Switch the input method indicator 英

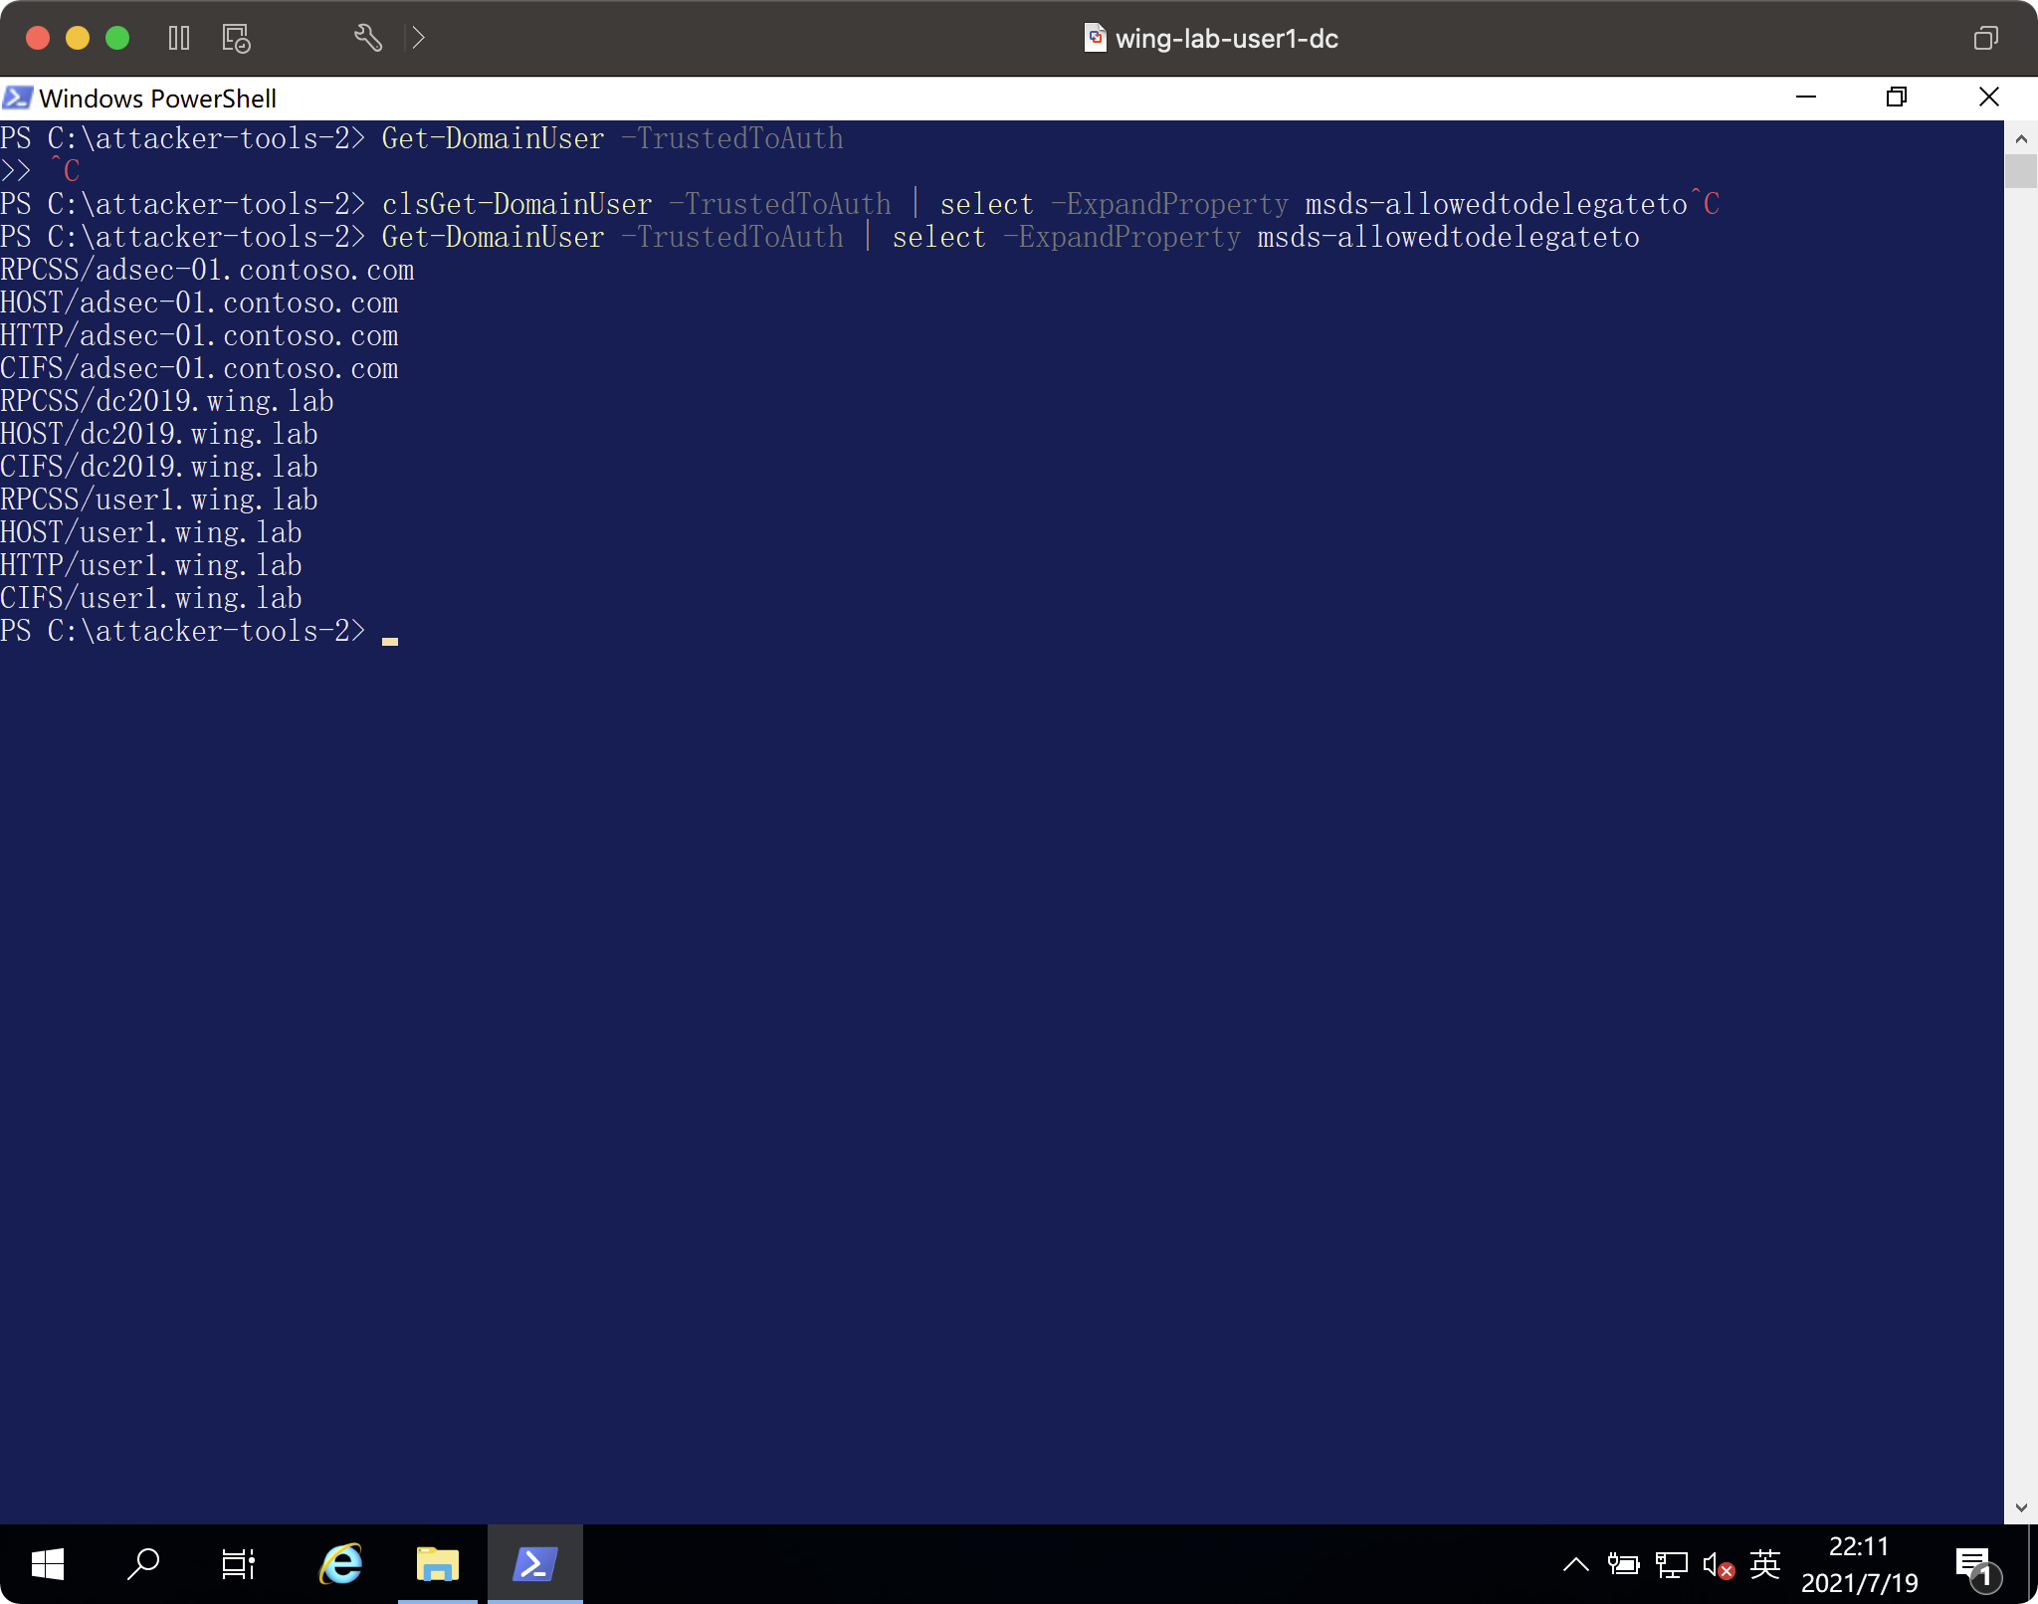(x=1765, y=1564)
